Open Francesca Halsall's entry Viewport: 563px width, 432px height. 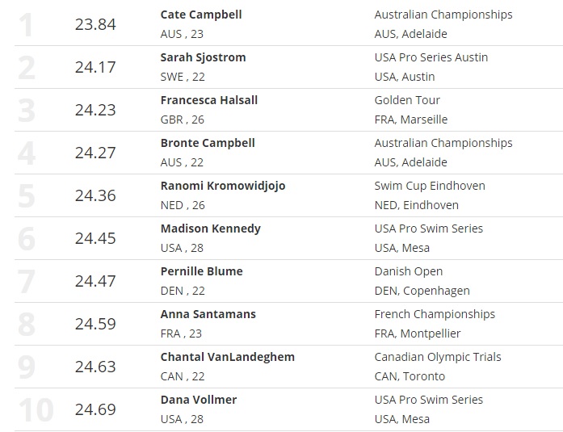[x=209, y=100]
